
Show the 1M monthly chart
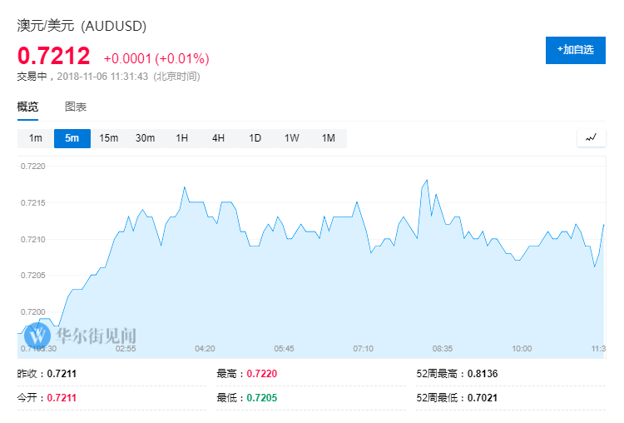329,138
